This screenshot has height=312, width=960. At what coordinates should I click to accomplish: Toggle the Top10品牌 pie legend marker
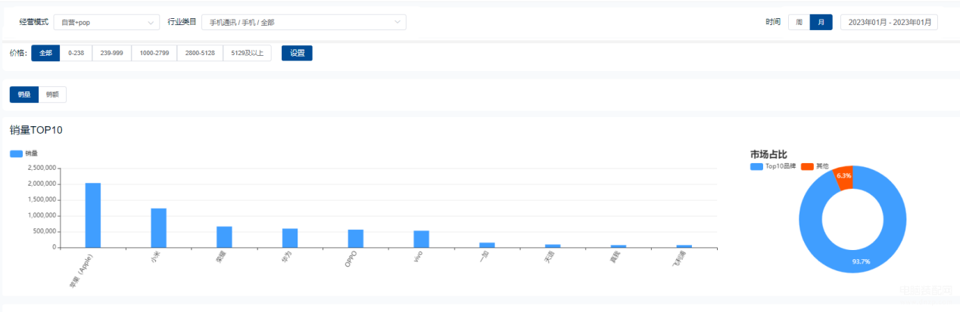[756, 166]
